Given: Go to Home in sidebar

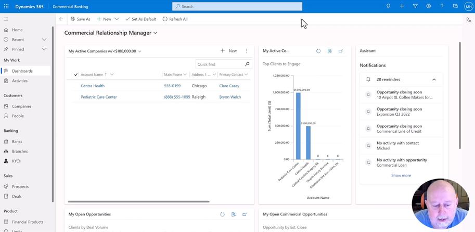Looking at the screenshot, I should (17, 30).
